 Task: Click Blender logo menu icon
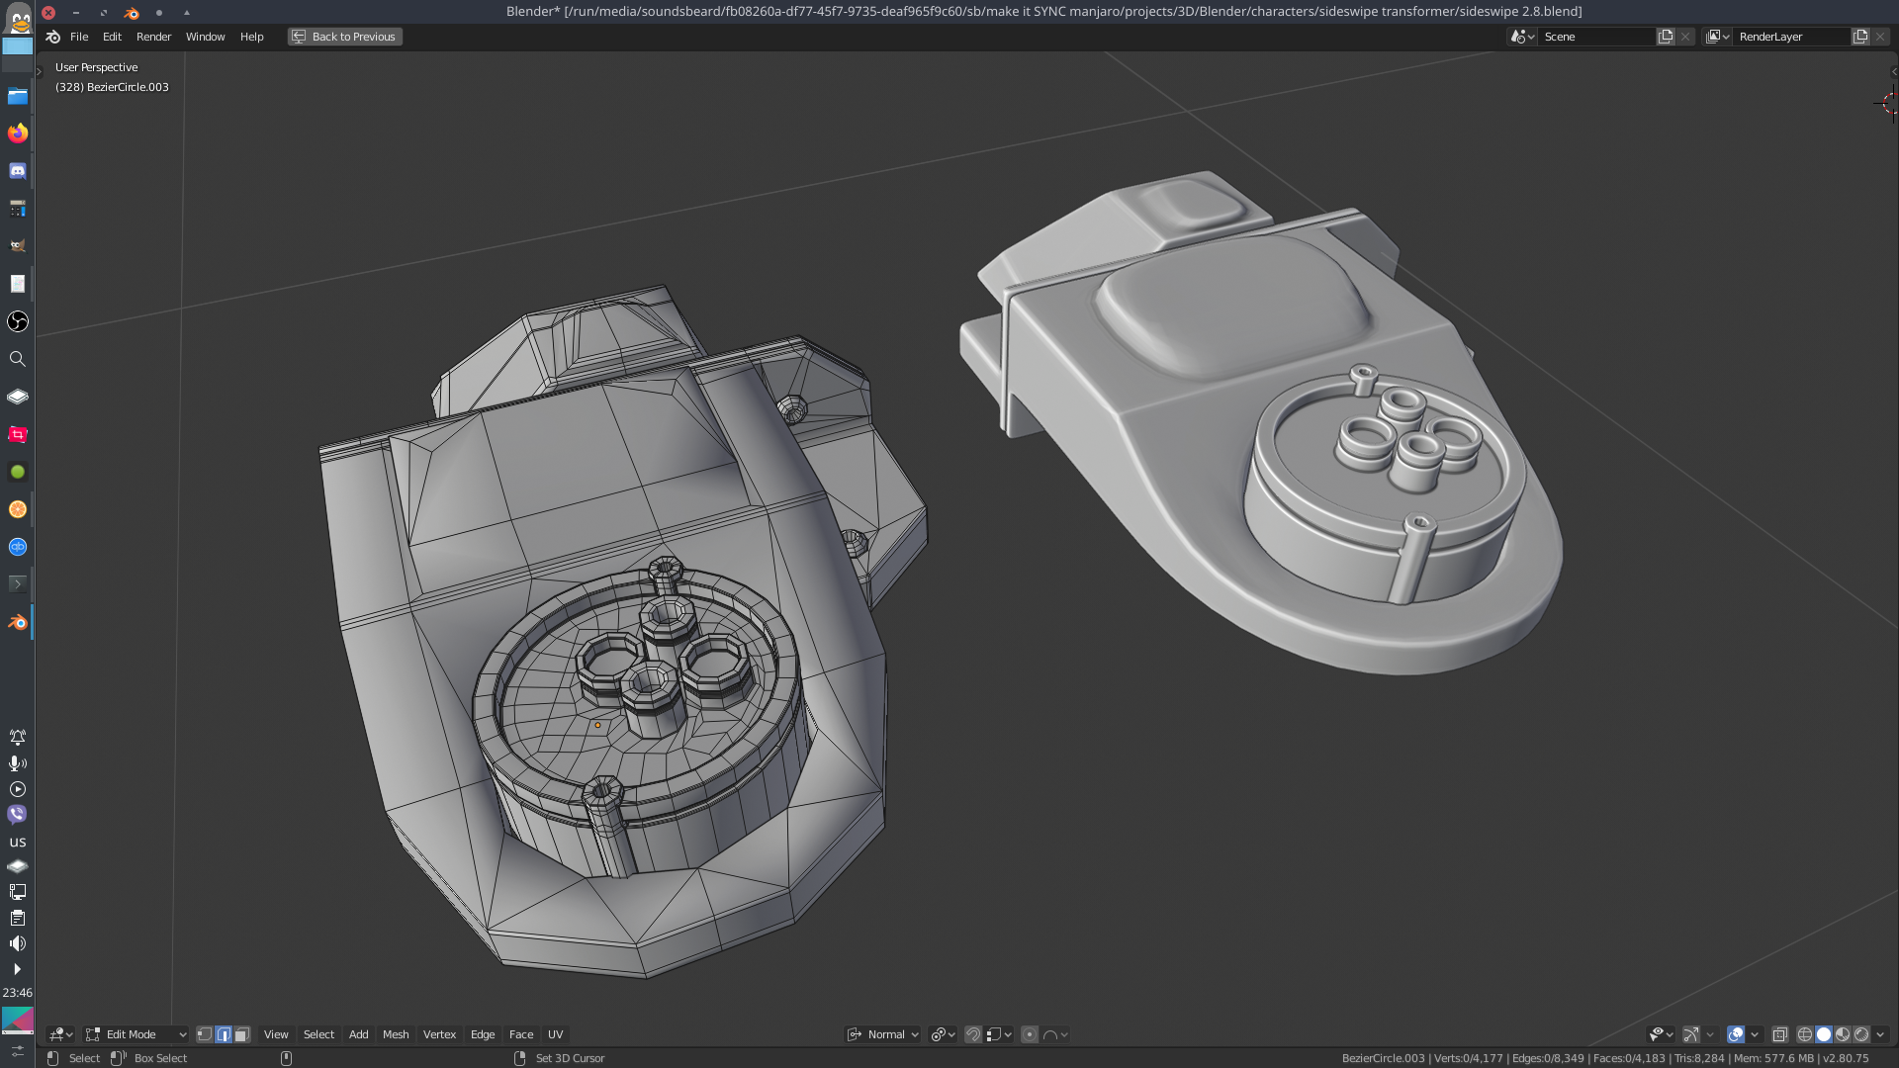(53, 37)
